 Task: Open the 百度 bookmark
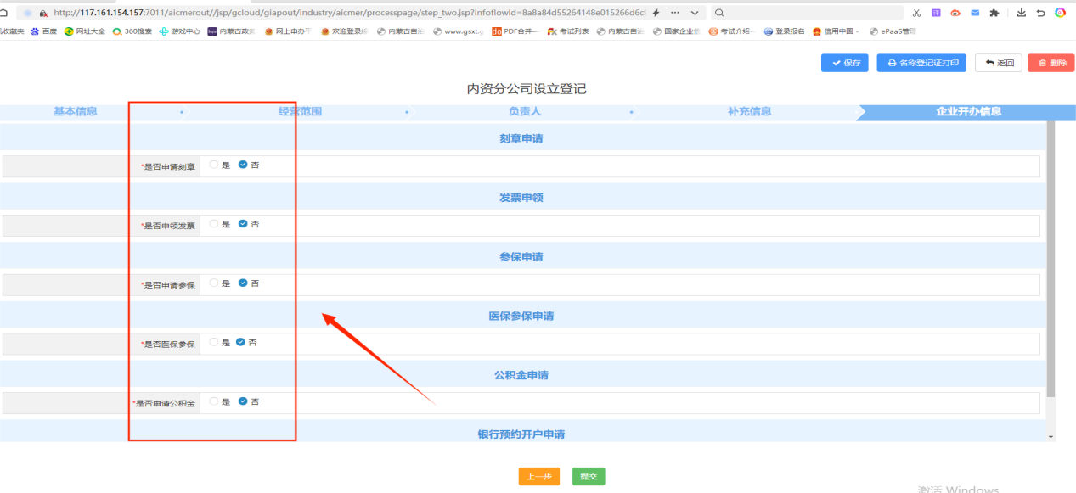(x=44, y=31)
